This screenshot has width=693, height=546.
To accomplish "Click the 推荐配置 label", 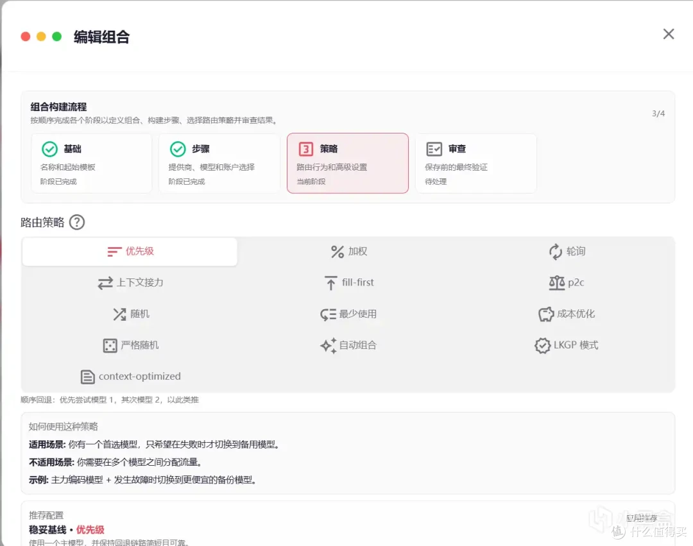I will point(46,515).
